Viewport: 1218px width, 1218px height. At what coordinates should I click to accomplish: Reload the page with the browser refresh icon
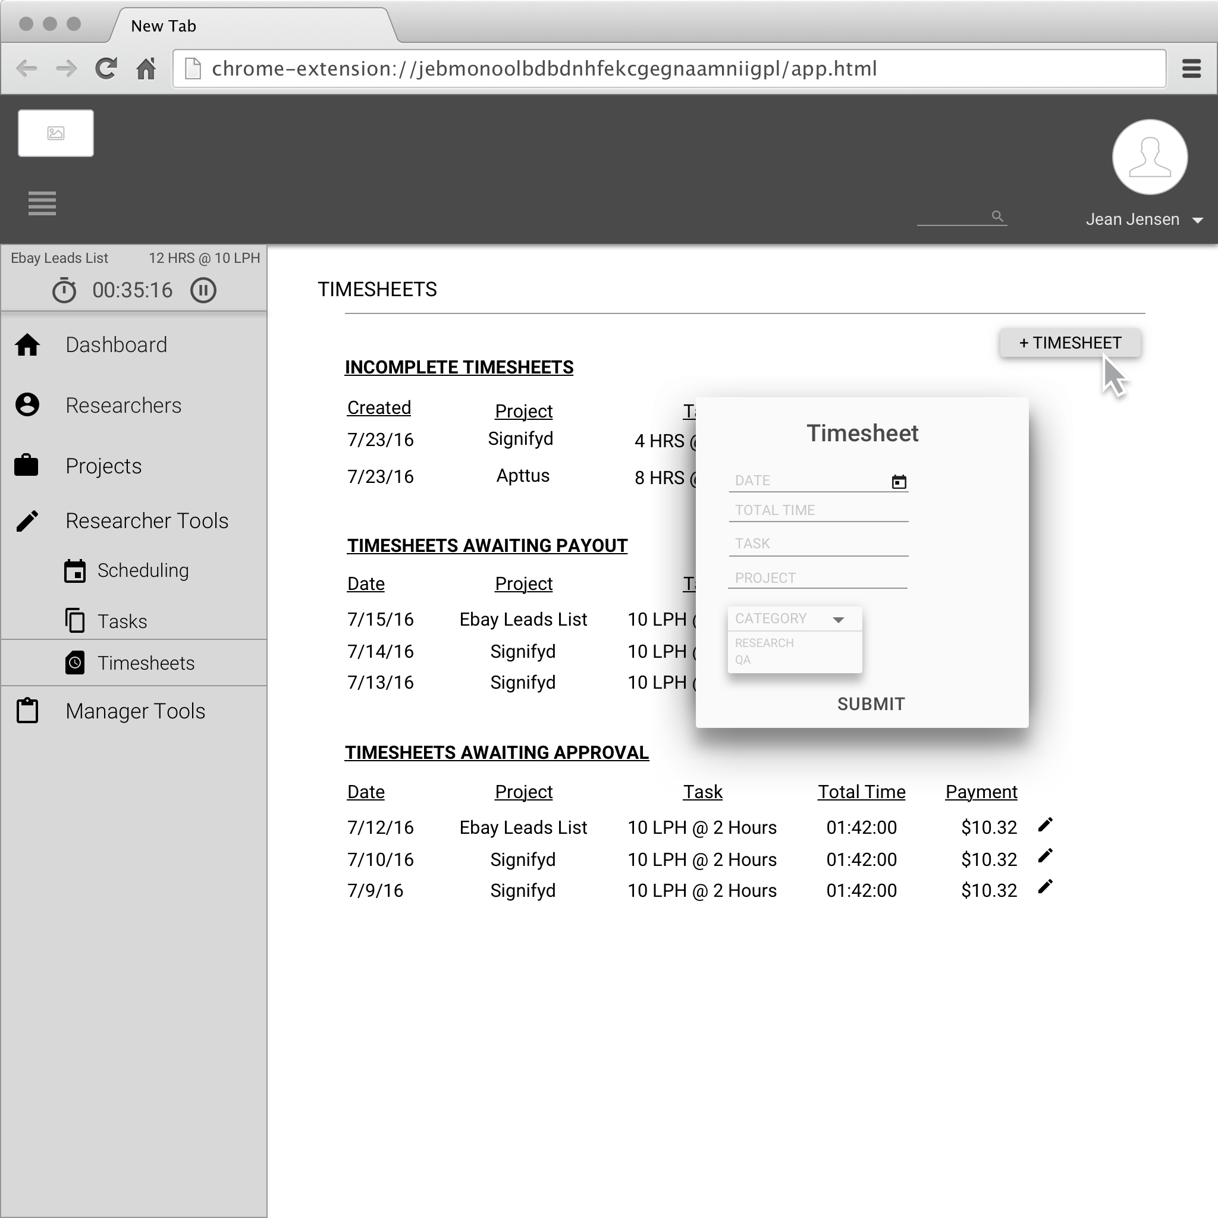click(106, 68)
